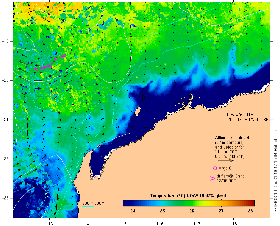Click the latitude axis label -19

click(x=5, y=41)
